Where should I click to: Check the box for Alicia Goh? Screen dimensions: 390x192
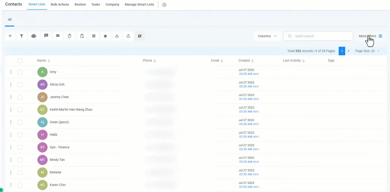(20, 85)
